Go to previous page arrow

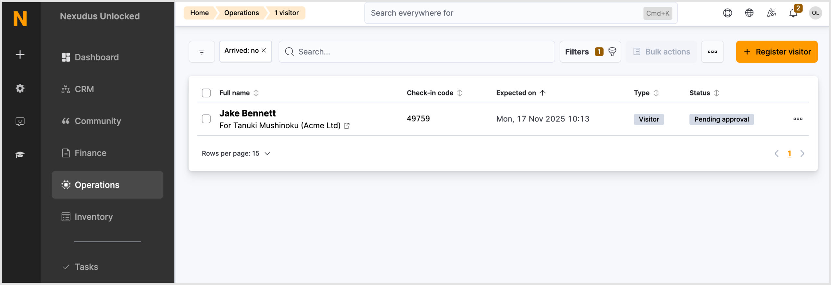[x=776, y=154]
